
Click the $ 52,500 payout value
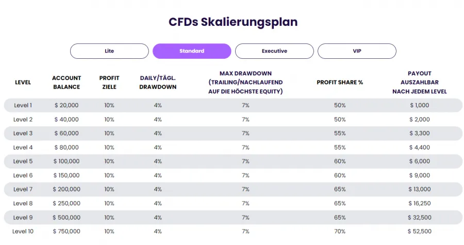tap(420, 231)
